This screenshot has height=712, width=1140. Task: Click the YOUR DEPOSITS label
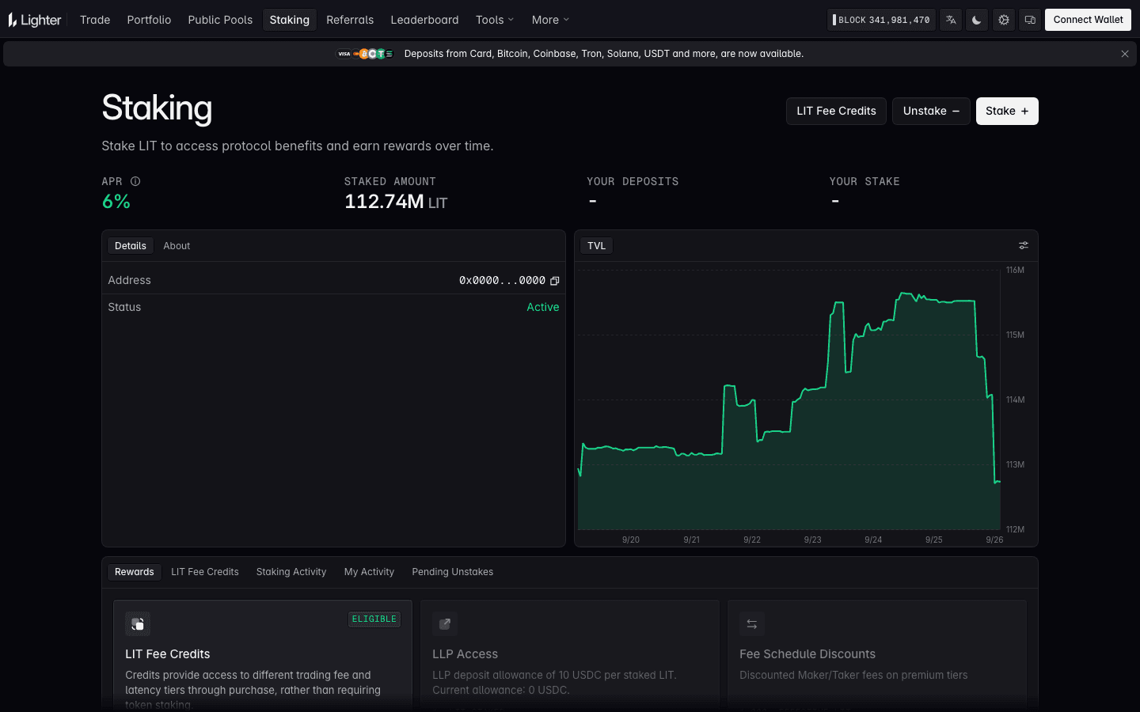click(x=633, y=182)
